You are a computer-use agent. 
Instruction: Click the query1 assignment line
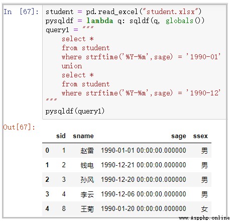click(69, 30)
